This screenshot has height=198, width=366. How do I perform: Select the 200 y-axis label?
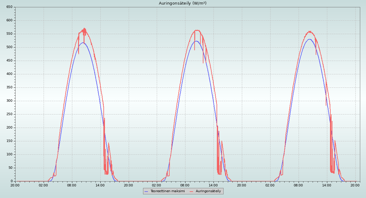(x=9, y=128)
